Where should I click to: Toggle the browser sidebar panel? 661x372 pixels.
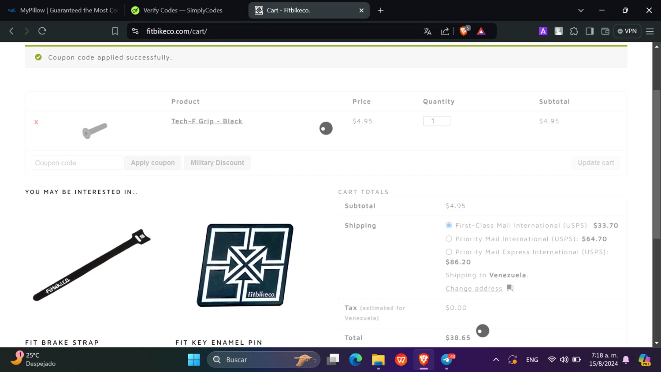point(590,31)
